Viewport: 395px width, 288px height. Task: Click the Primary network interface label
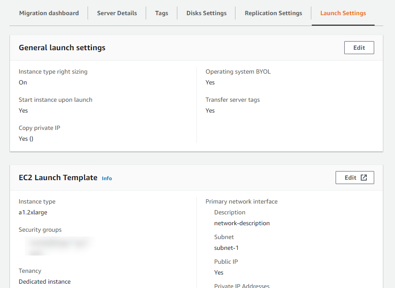point(242,202)
